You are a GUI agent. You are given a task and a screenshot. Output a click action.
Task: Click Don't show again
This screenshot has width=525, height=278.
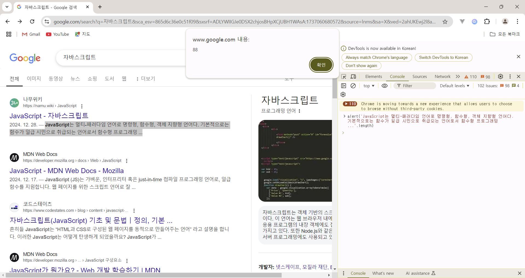pyautogui.click(x=361, y=66)
